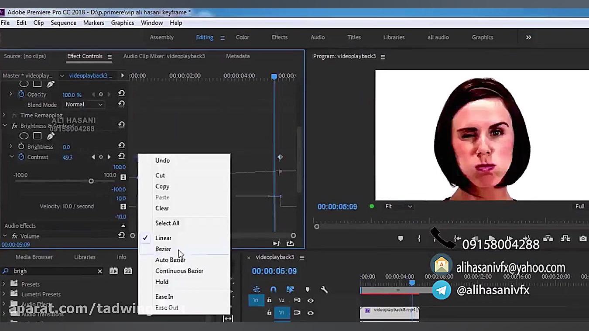Click Lift button in Program monitor
This screenshot has width=589, height=331.
point(548,239)
